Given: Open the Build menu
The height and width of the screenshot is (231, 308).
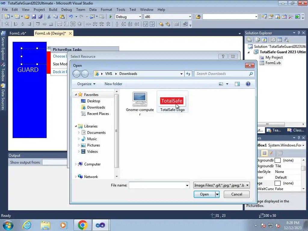Looking at the screenshot, I should pyautogui.click(x=53, y=9).
